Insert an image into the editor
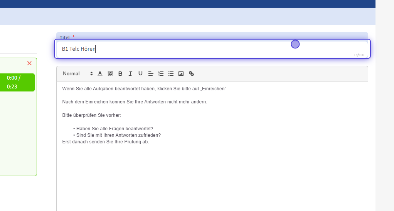The height and width of the screenshot is (211, 394). (181, 73)
